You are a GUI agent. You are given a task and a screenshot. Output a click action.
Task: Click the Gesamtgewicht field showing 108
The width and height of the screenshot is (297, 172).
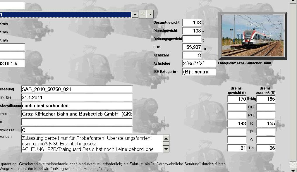(x=192, y=23)
